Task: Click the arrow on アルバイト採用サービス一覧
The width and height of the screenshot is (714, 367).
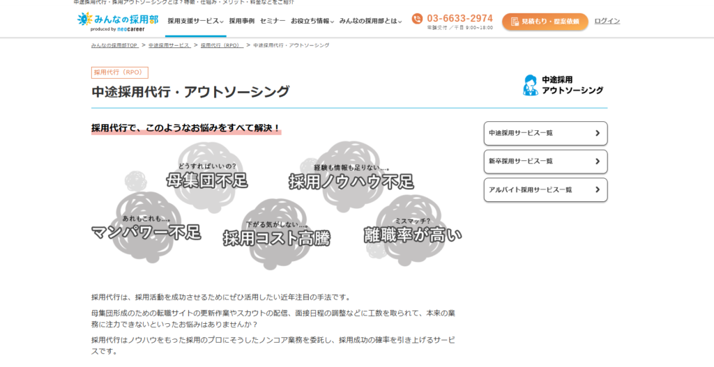Action: click(x=598, y=189)
